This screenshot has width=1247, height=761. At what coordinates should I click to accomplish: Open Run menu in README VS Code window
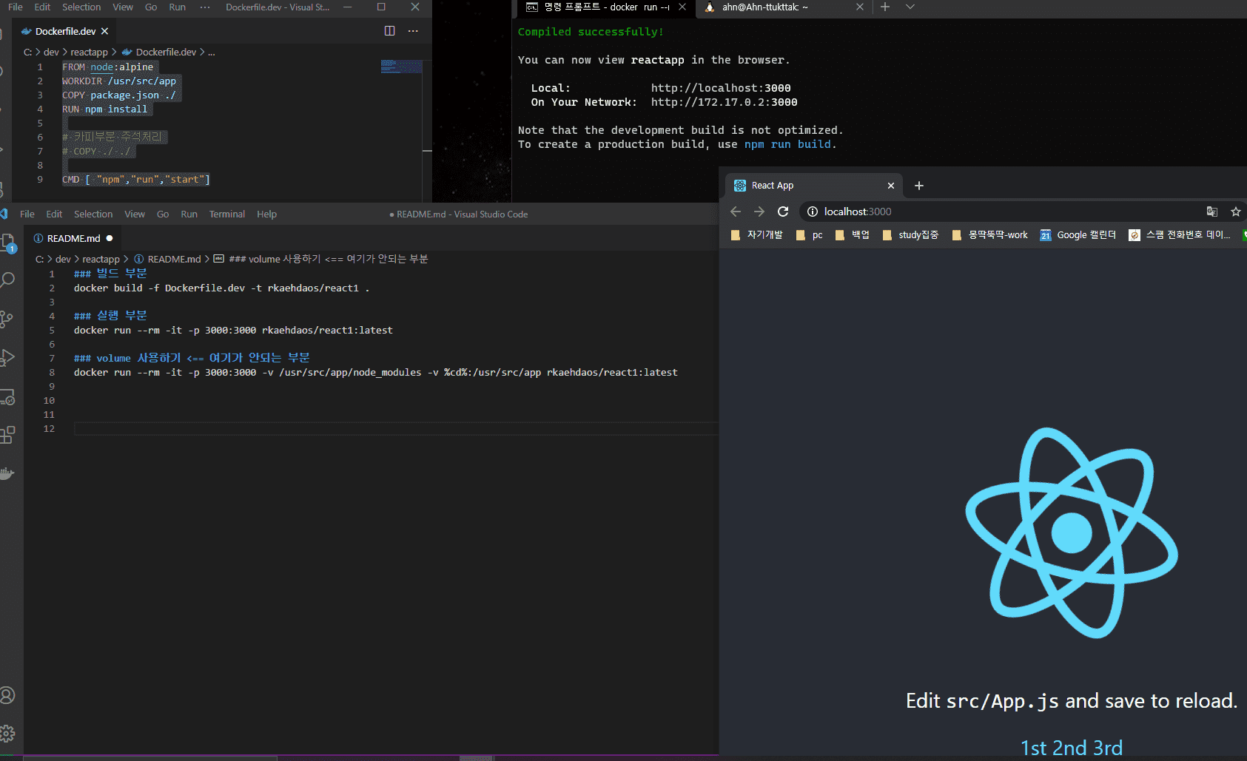(x=189, y=214)
